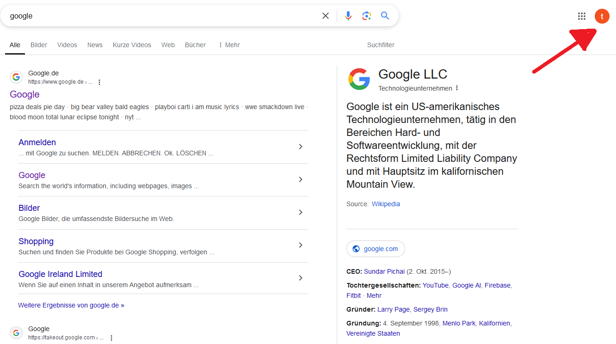Screen dimensions: 616x344
Task: Click the globe icon in the google.com chip
Action: [x=356, y=249]
